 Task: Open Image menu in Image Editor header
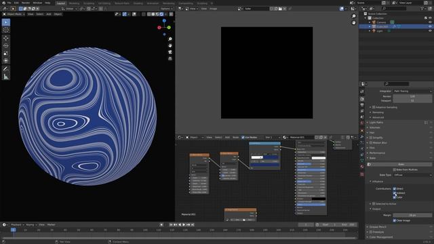(213, 9)
